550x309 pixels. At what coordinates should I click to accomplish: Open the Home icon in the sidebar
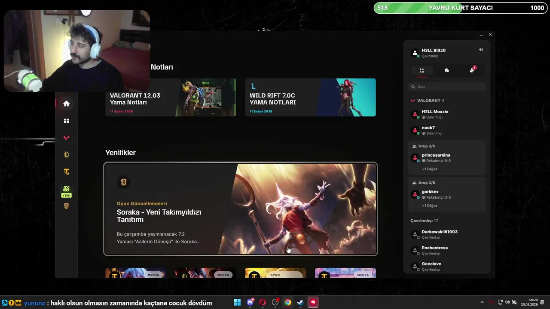pyautogui.click(x=66, y=103)
